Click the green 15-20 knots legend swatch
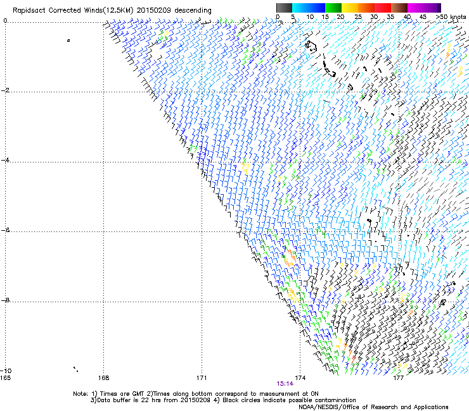The width and height of the screenshot is (469, 411). (333, 8)
